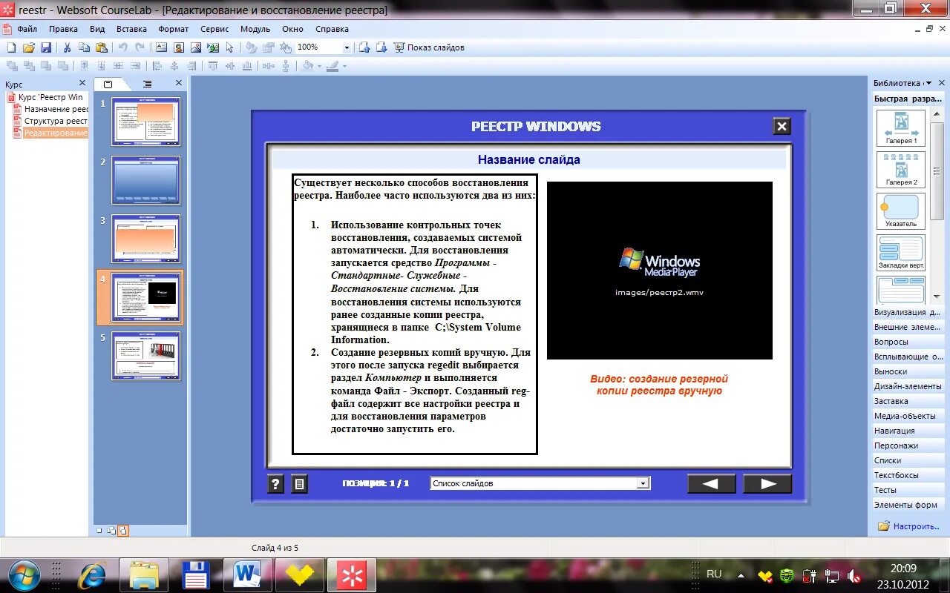Click the slide's back arrow button

pyautogui.click(x=711, y=484)
